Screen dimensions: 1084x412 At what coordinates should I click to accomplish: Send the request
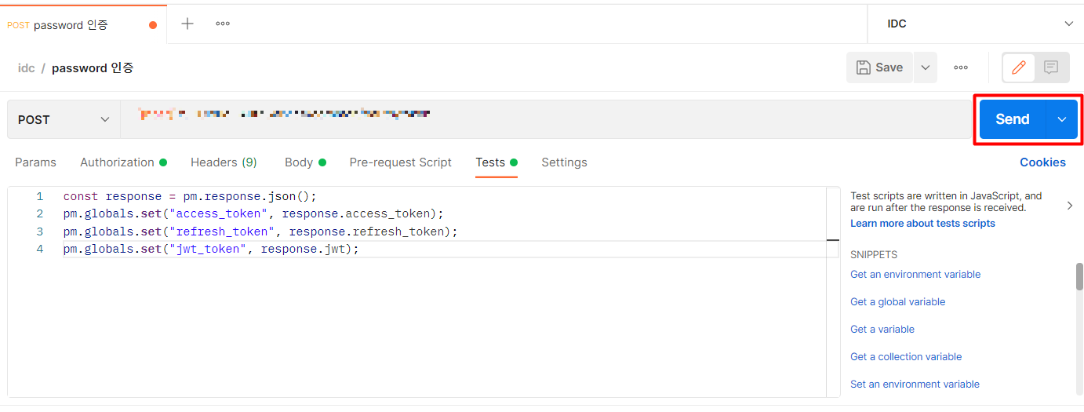(1013, 119)
